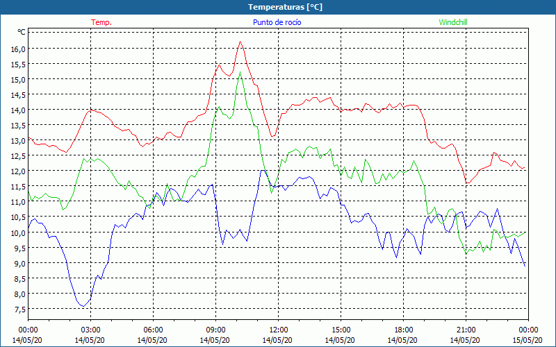Viewport: 556px width, 347px height.
Task: Click the 09:00 time label
Action: point(215,330)
